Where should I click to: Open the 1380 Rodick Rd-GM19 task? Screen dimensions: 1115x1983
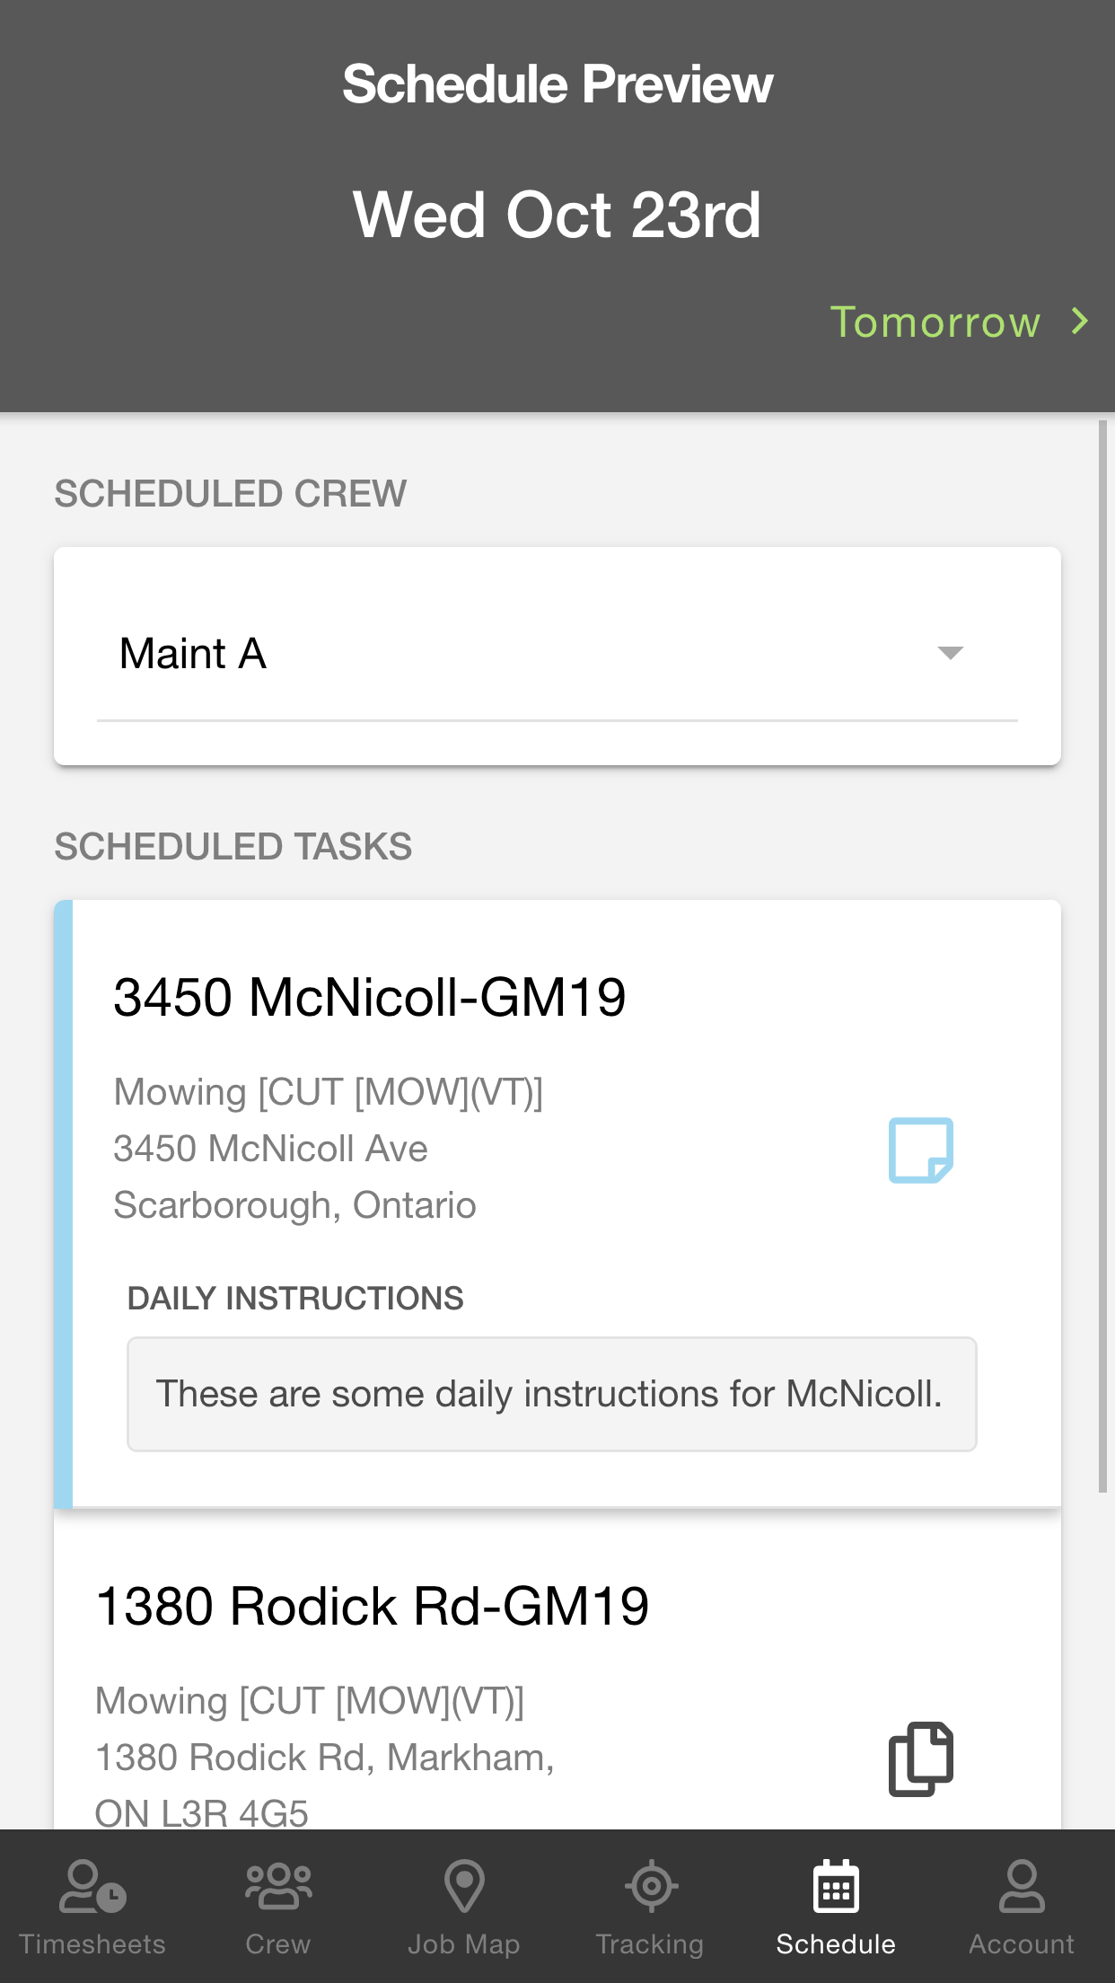coord(372,1606)
